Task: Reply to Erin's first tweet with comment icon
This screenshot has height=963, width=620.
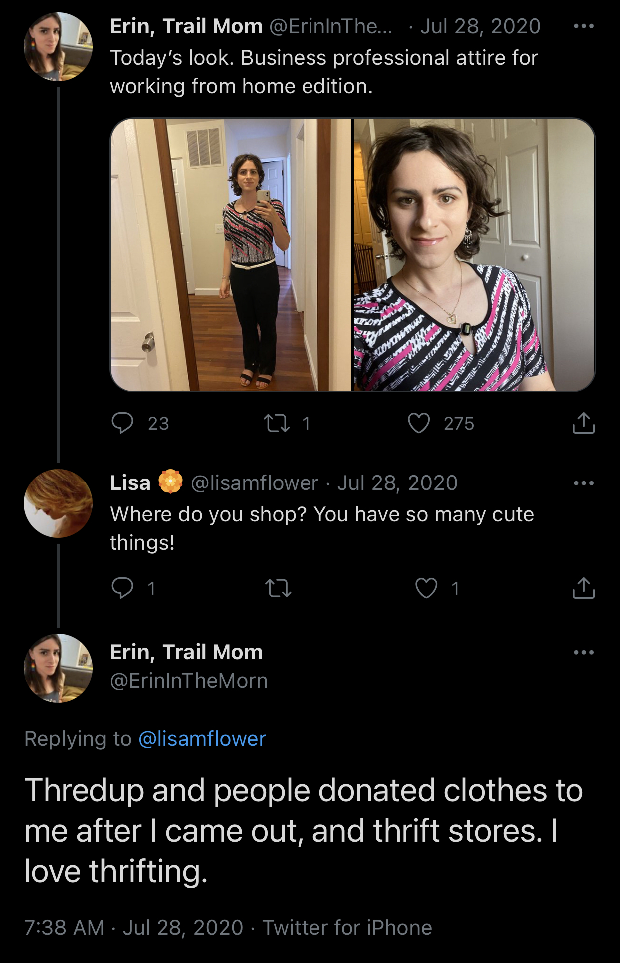Action: (122, 423)
